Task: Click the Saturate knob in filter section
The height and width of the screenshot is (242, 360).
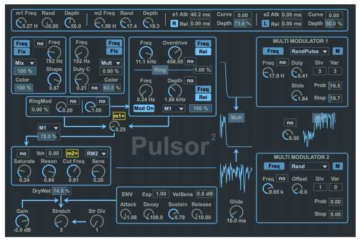Action: (24, 171)
